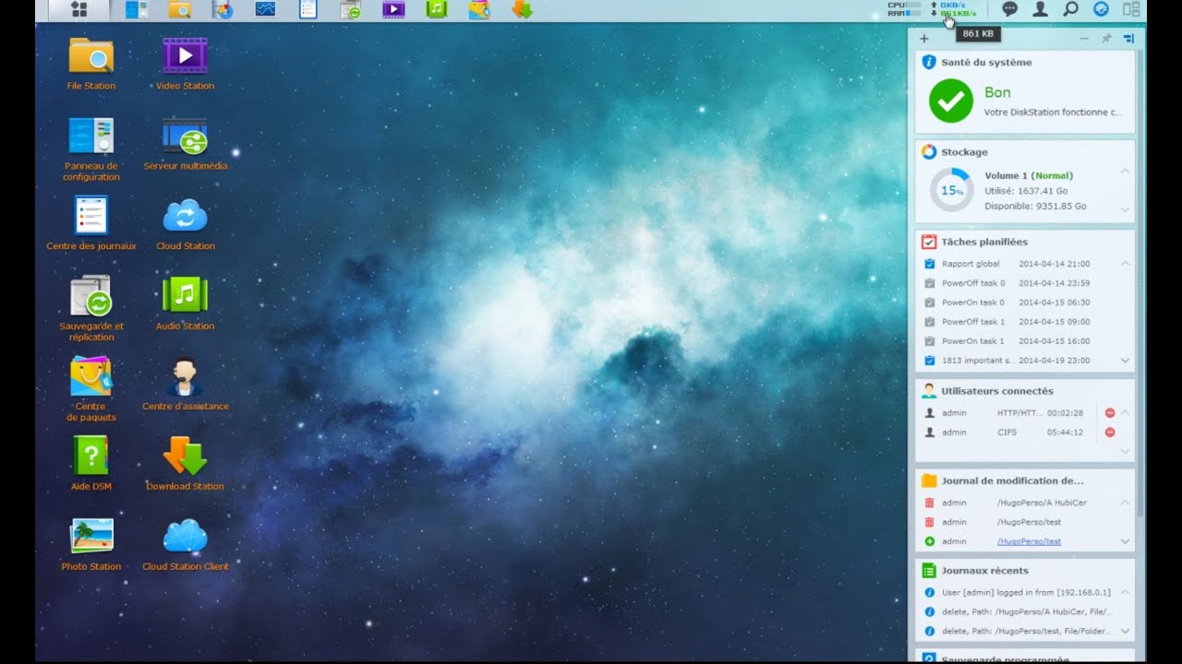Screen dimensions: 1182x664
Task: Open Log Center from the taskbar
Action: click(x=308, y=10)
